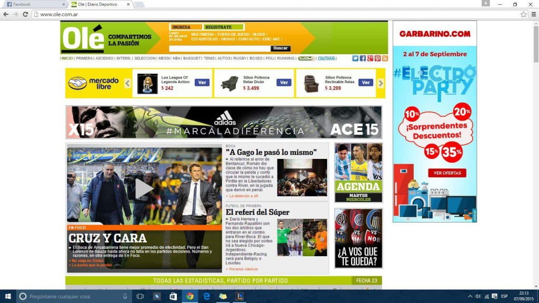
Task: Show hidden system tray icons
Action: coord(470,296)
